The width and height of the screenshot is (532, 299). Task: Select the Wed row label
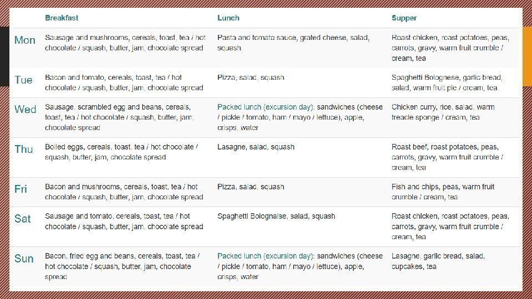coord(25,109)
